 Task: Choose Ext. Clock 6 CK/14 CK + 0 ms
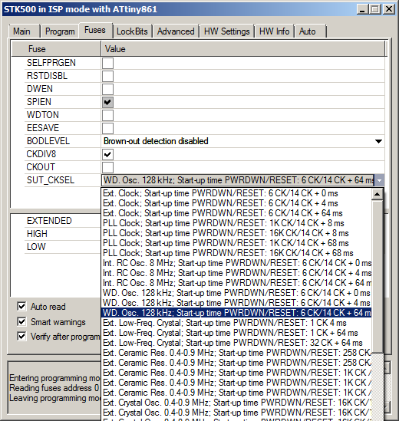pos(236,193)
